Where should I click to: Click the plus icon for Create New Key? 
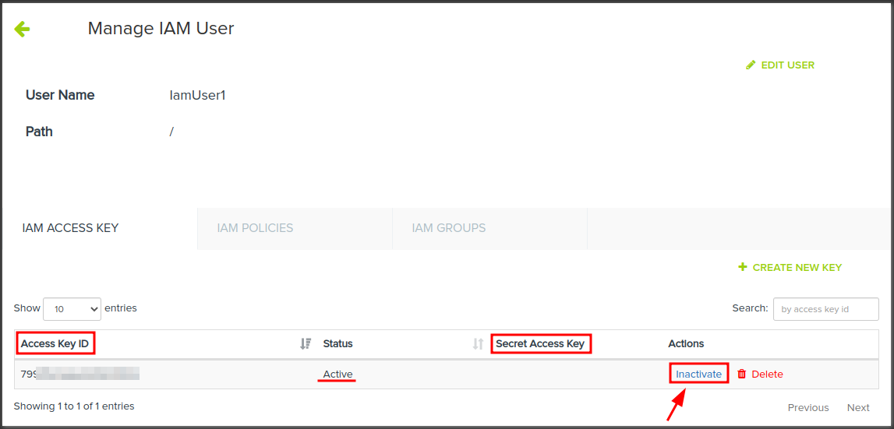[743, 267]
